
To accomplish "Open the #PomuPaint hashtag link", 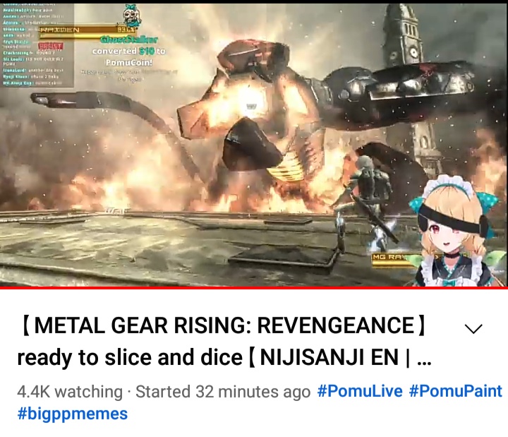I will click(456, 391).
